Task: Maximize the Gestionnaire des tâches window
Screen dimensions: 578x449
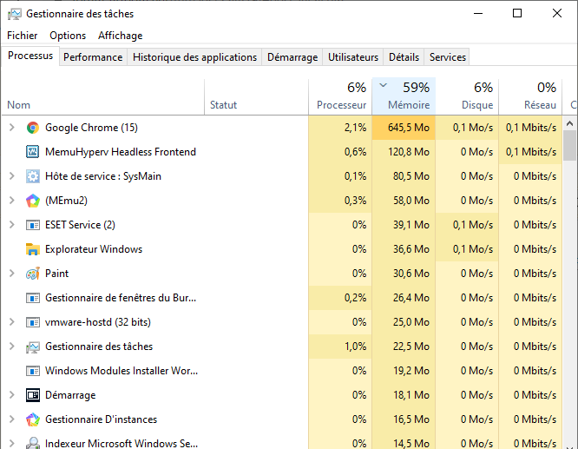Action: (x=517, y=14)
